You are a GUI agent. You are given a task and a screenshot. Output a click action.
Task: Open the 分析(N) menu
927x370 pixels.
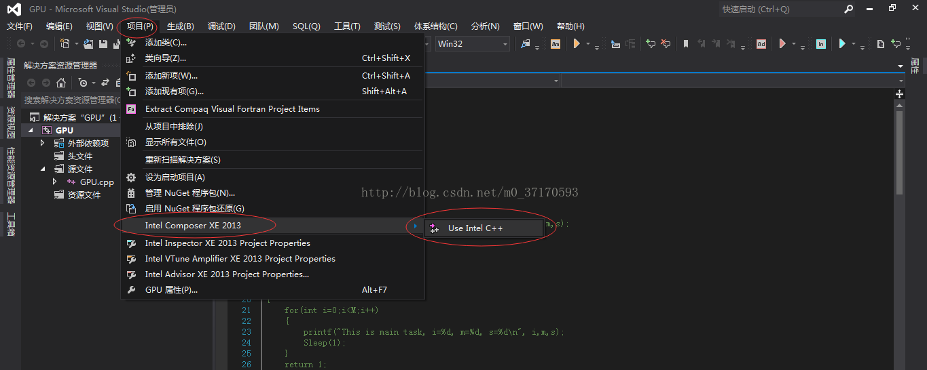click(485, 26)
